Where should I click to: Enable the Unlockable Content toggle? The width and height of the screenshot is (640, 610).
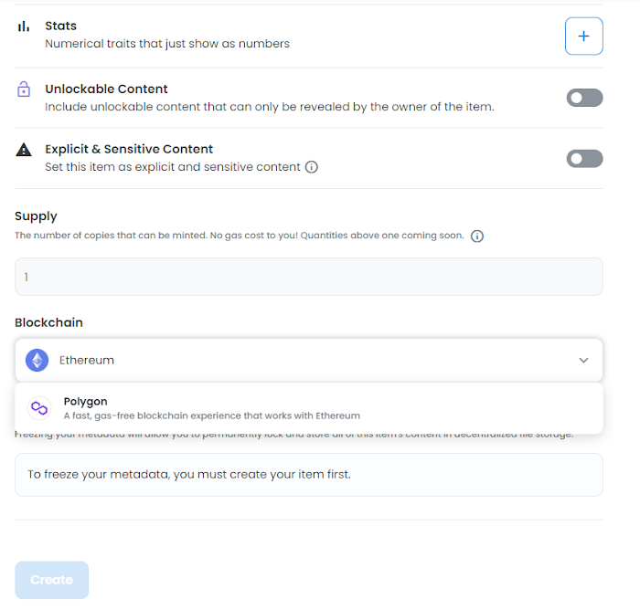(584, 98)
